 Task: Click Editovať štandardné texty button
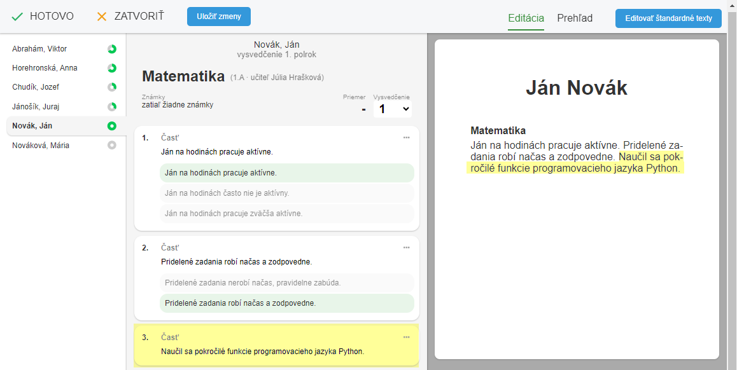click(x=668, y=19)
